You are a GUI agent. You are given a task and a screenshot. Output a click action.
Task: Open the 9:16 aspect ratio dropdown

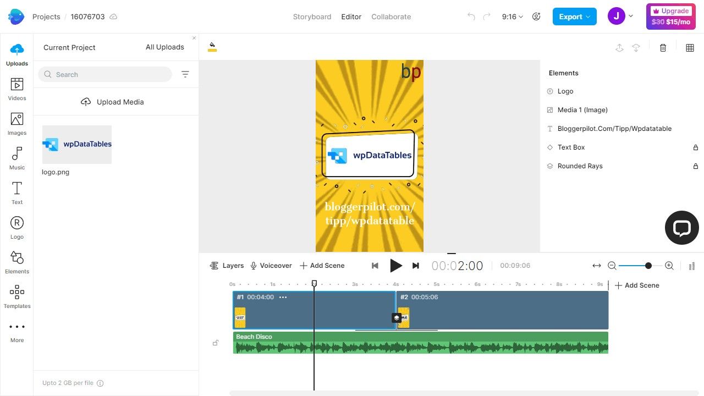512,16
